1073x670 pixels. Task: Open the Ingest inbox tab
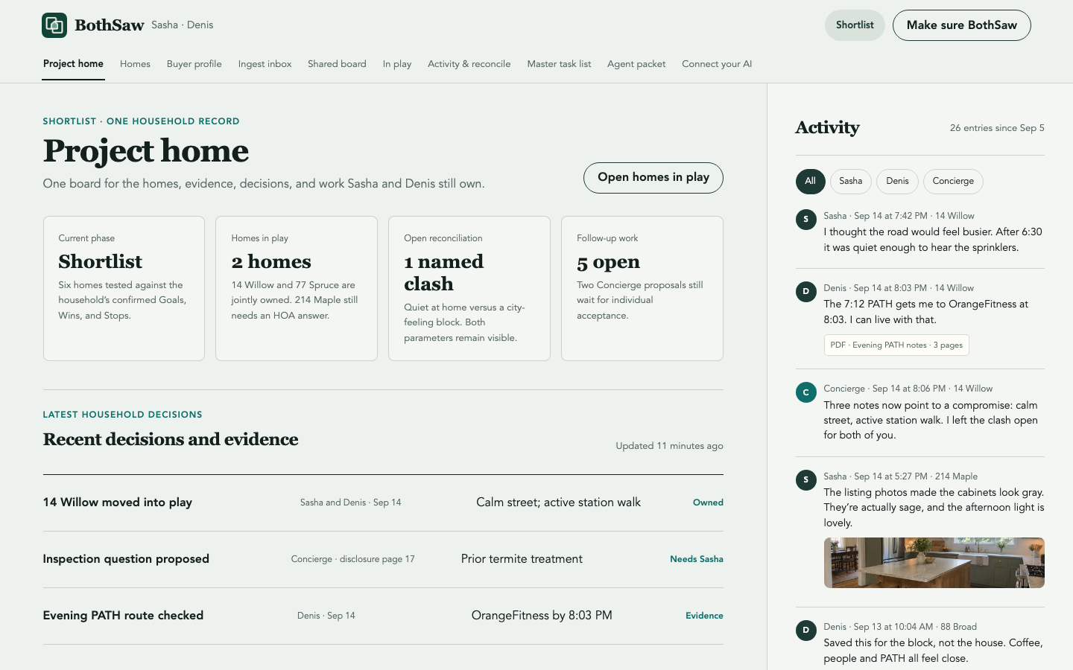[265, 64]
